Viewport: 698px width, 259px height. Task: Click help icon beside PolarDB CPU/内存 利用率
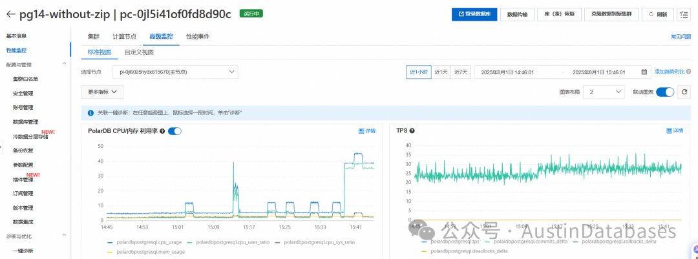[162, 131]
